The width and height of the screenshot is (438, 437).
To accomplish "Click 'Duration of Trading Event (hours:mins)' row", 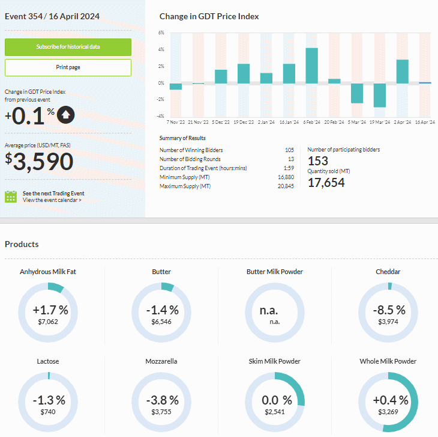I will pos(227,168).
